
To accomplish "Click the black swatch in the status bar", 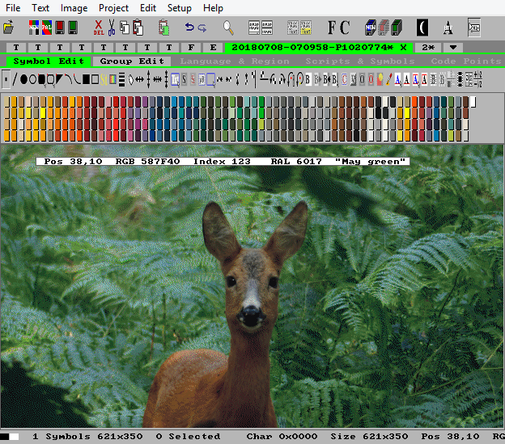I will (5, 437).
